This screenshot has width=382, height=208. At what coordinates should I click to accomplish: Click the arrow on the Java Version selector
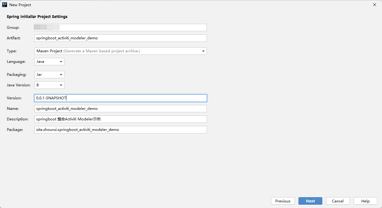click(x=61, y=85)
